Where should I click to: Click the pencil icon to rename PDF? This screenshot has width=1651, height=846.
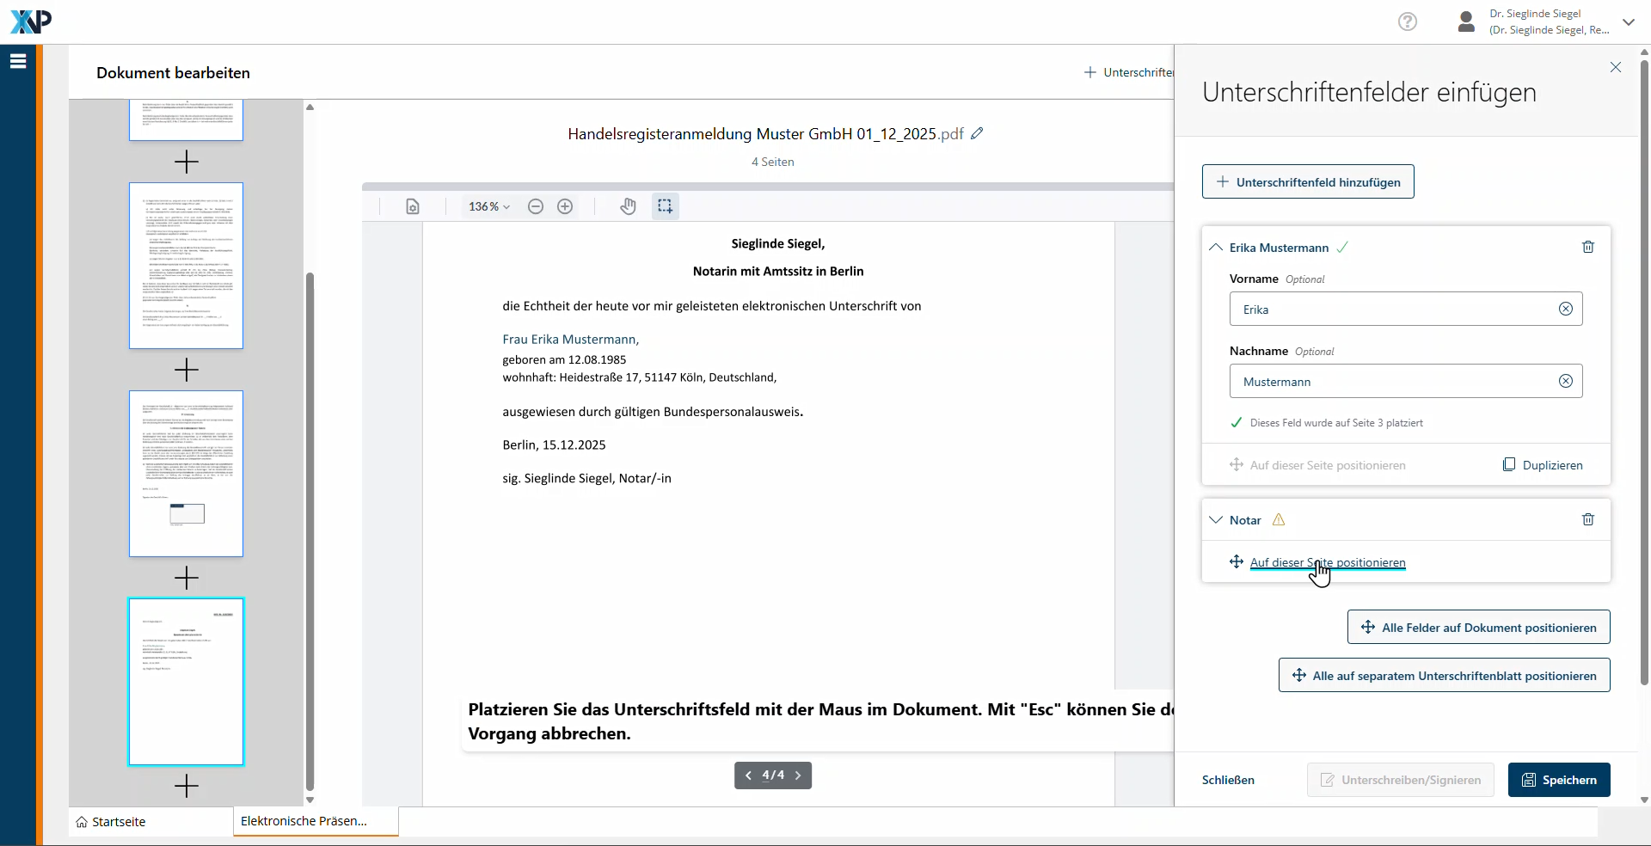coord(977,133)
